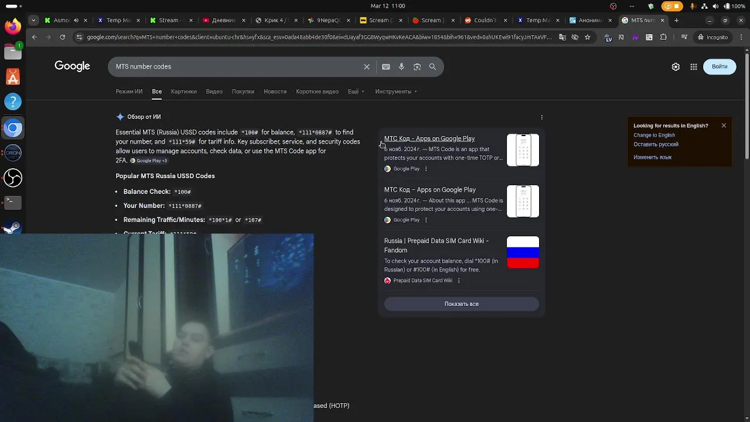
Task: Open options for second Google Play result
Action: tap(426, 220)
